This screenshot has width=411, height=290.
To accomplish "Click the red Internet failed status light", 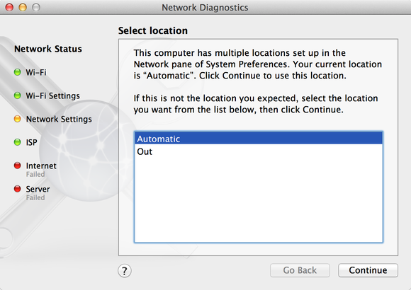I will pos(17,166).
